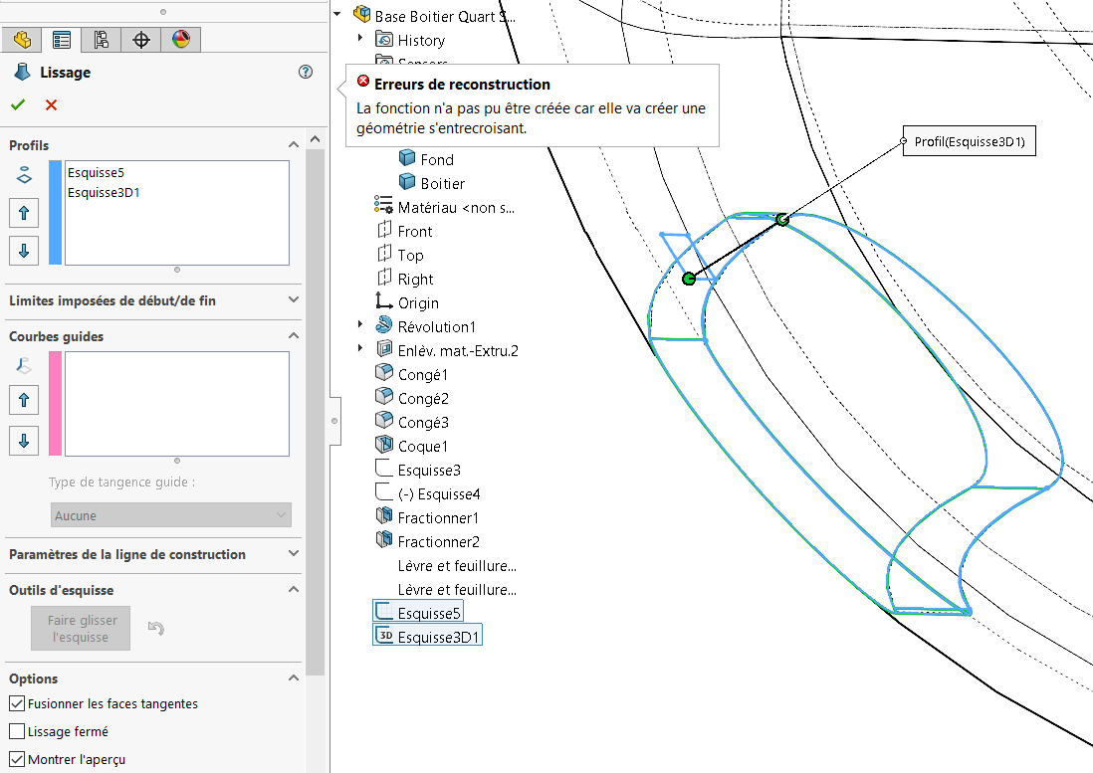This screenshot has height=773, width=1093.
Task: Accept the Lissage feature with green checkmark
Action: (x=18, y=104)
